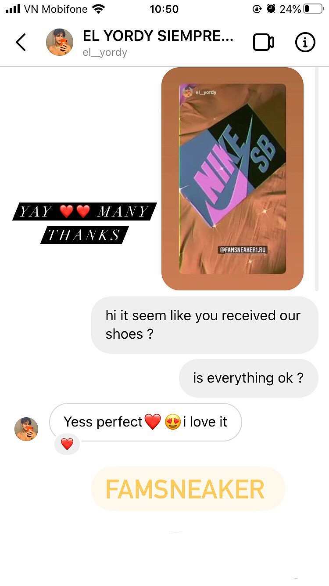
Task: Open the shared Nike SB story
Action: click(232, 179)
